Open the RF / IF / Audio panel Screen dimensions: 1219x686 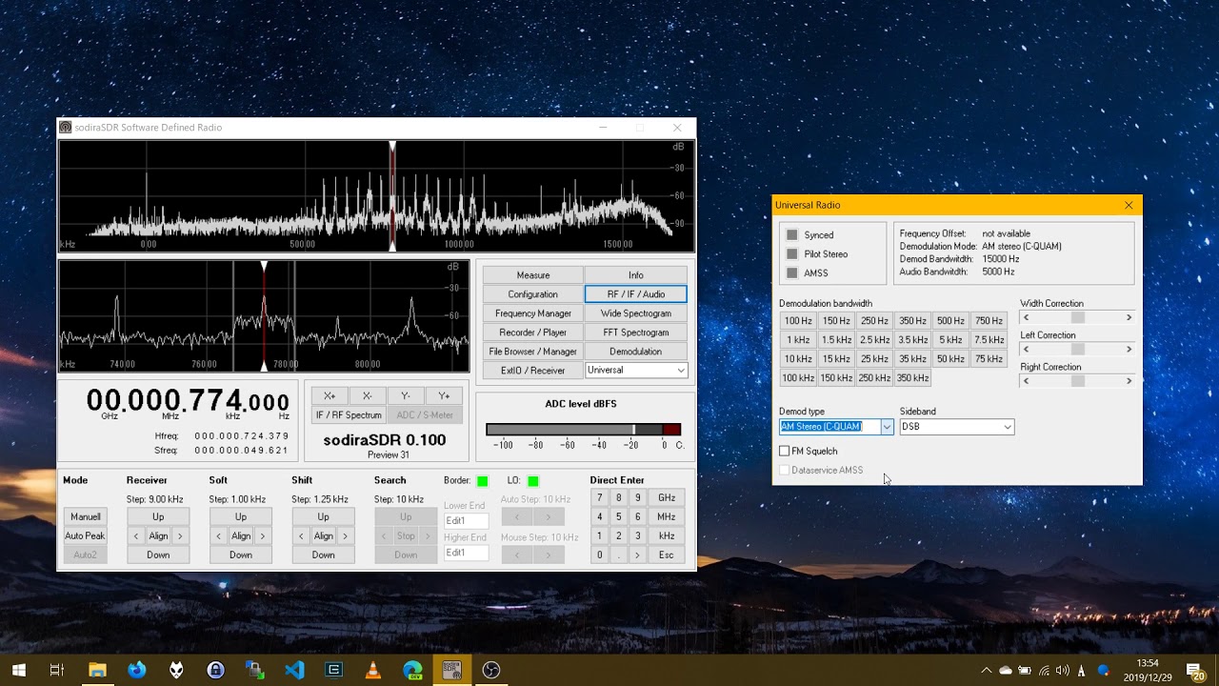click(x=636, y=294)
